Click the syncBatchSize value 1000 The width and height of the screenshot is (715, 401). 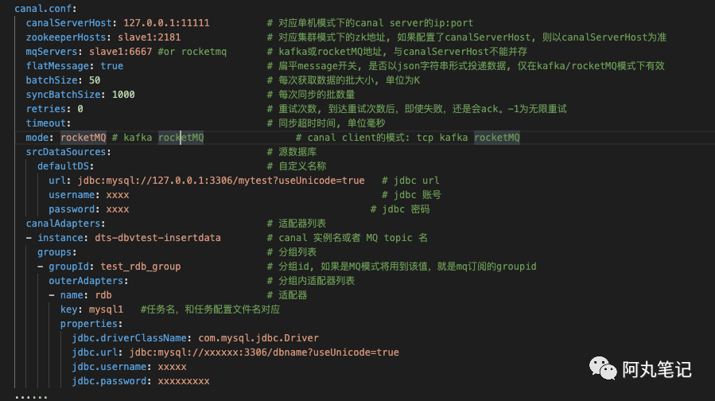click(x=123, y=95)
